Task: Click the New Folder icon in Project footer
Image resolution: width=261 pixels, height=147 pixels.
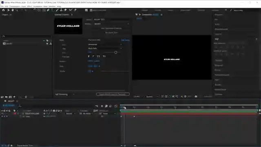Action: click(6, 97)
